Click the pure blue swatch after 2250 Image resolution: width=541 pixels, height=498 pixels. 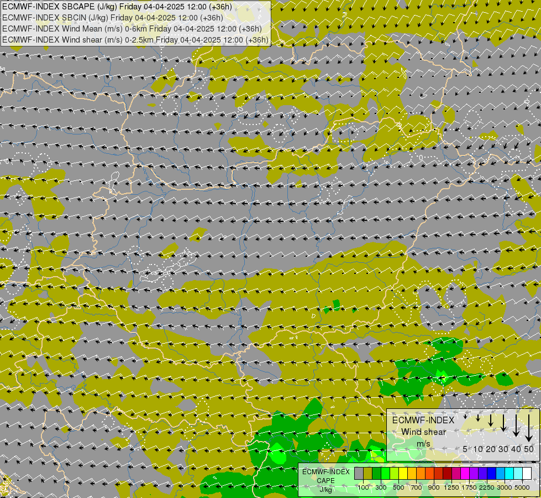pos(492,473)
